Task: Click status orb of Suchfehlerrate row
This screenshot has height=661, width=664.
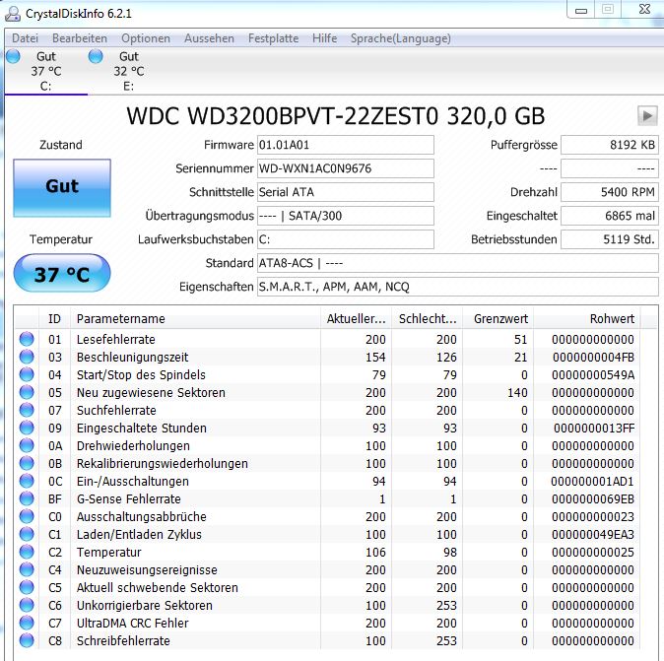Action: (x=27, y=411)
